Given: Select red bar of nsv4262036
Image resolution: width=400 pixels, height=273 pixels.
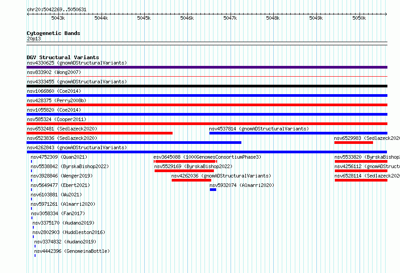Looking at the screenshot, I should 191,180.
